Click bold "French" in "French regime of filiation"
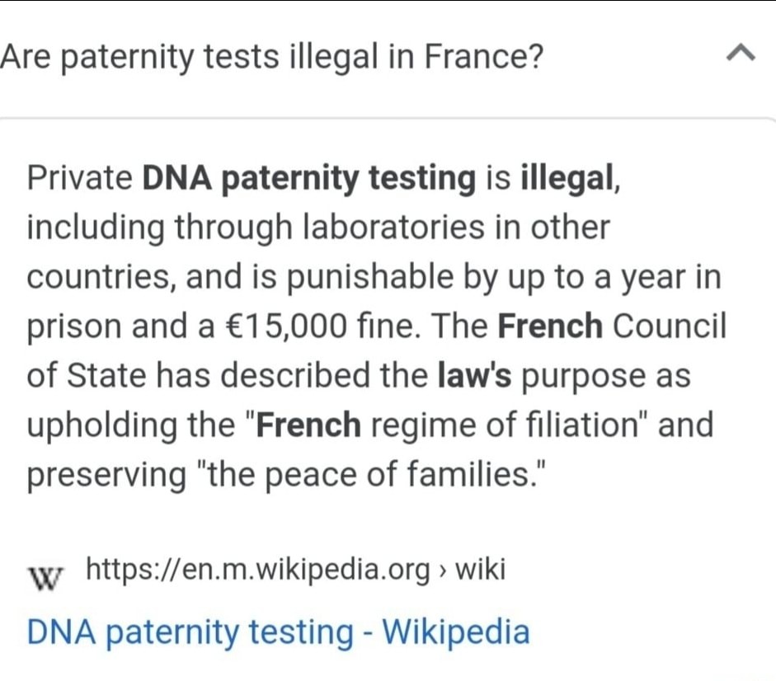 click(x=308, y=425)
